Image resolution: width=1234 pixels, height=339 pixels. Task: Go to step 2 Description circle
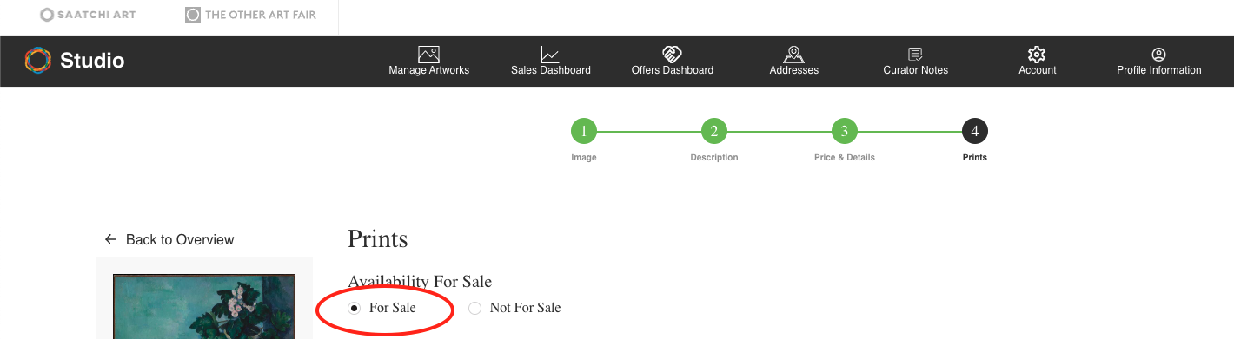click(x=714, y=132)
